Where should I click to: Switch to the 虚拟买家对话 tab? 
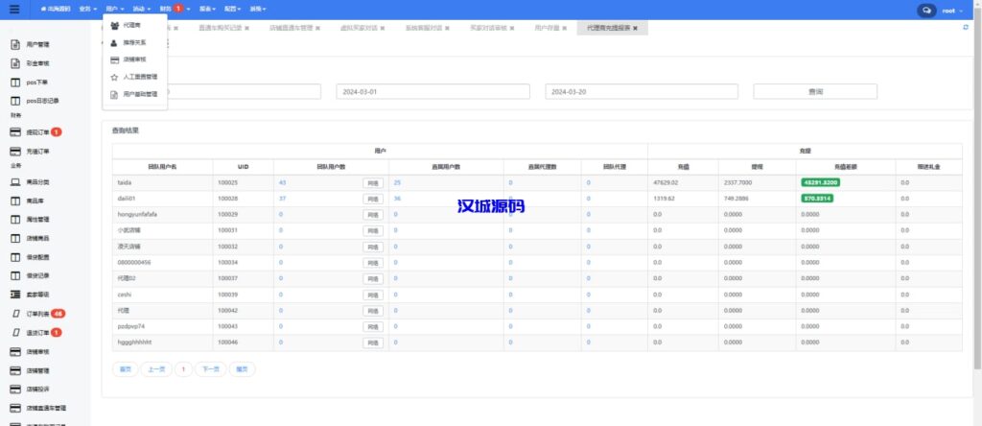359,28
